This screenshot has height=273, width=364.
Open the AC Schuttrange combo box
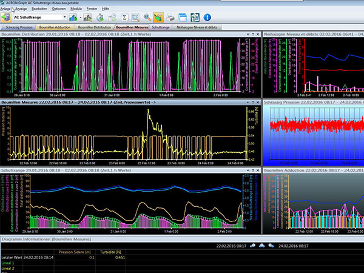pos(40,18)
